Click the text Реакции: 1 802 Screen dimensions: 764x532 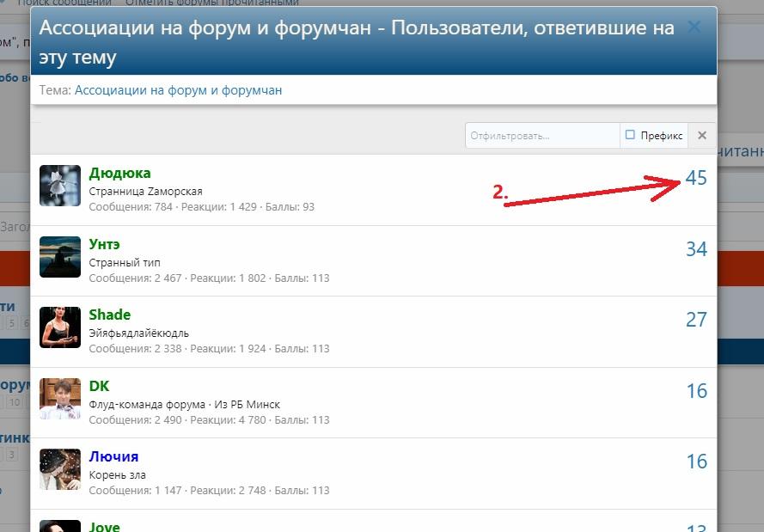point(228,278)
